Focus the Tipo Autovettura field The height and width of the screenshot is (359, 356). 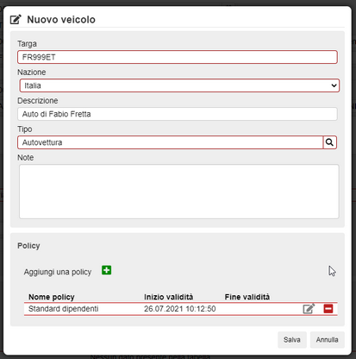pyautogui.click(x=170, y=142)
